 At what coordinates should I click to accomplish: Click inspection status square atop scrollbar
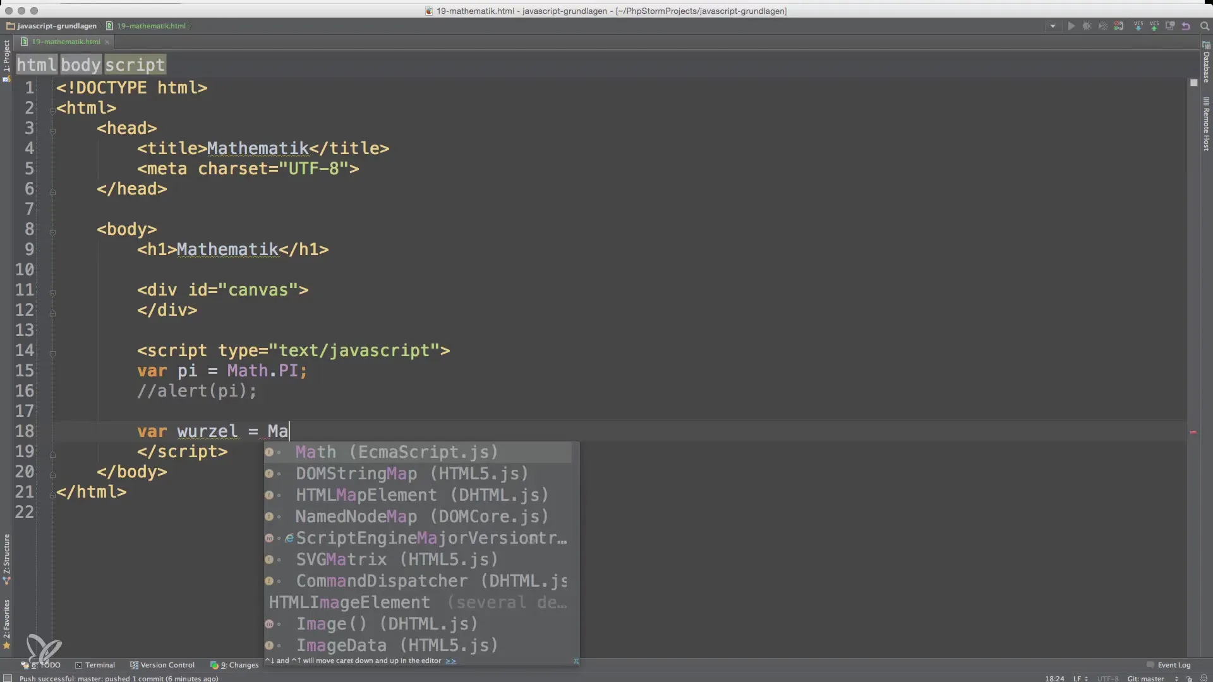coord(1193,83)
